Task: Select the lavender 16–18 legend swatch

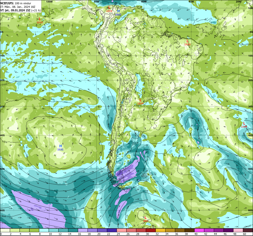Action: (83, 230)
